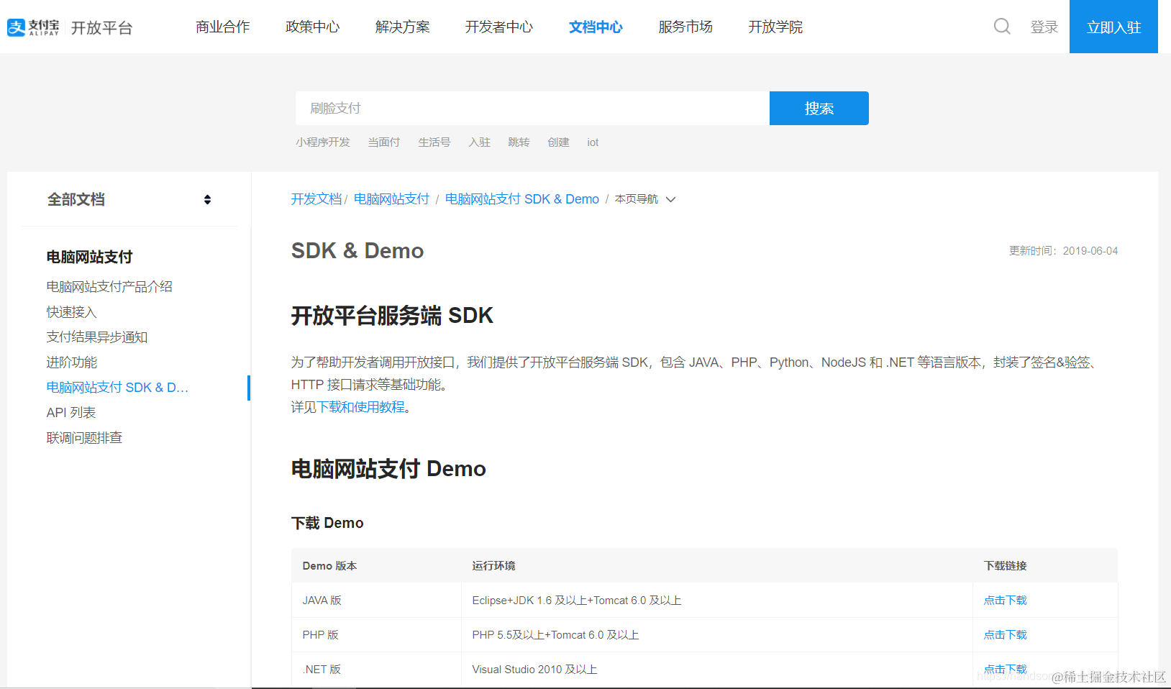Click the 立即入驻 button
The width and height of the screenshot is (1171, 689).
point(1113,27)
